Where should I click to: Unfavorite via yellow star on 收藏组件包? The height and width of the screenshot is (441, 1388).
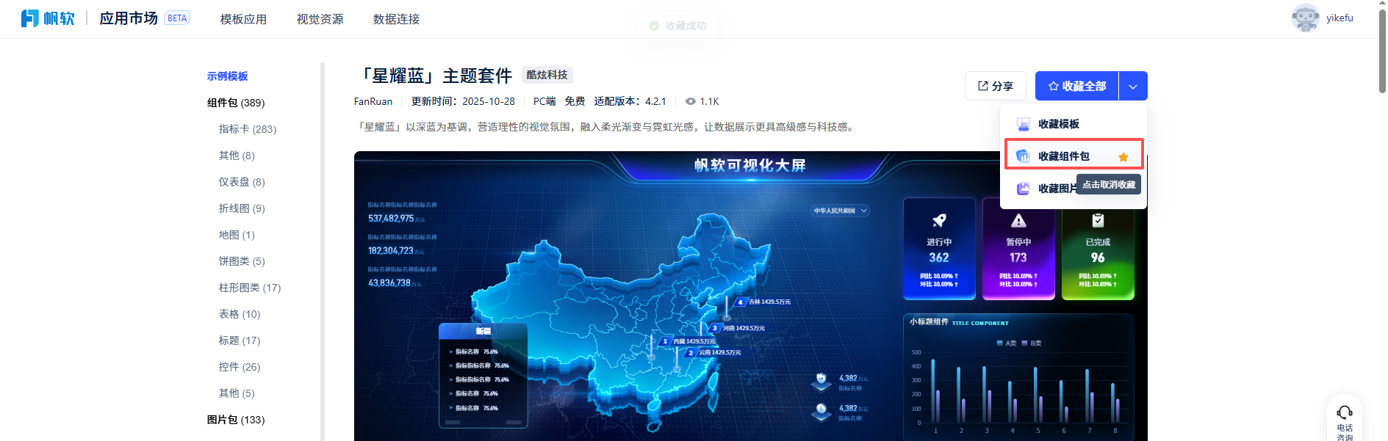point(1123,156)
